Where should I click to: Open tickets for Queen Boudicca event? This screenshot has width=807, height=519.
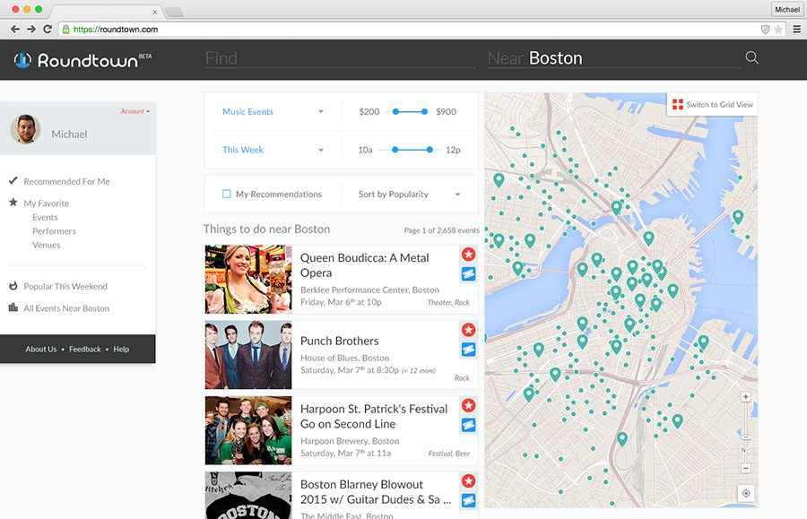tap(468, 274)
